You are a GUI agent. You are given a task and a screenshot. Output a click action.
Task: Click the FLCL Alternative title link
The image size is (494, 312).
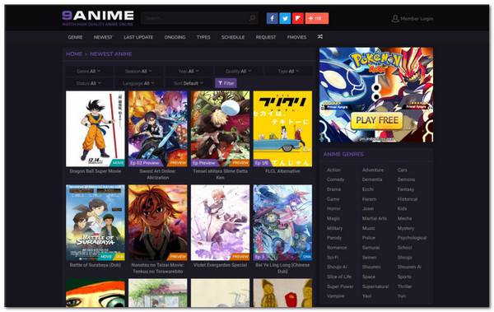click(282, 171)
